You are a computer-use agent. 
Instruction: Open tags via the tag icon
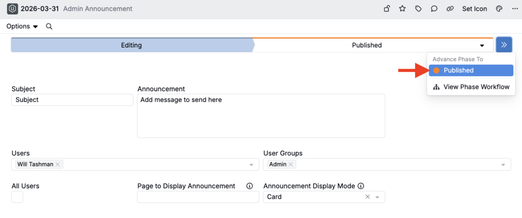[x=419, y=9]
